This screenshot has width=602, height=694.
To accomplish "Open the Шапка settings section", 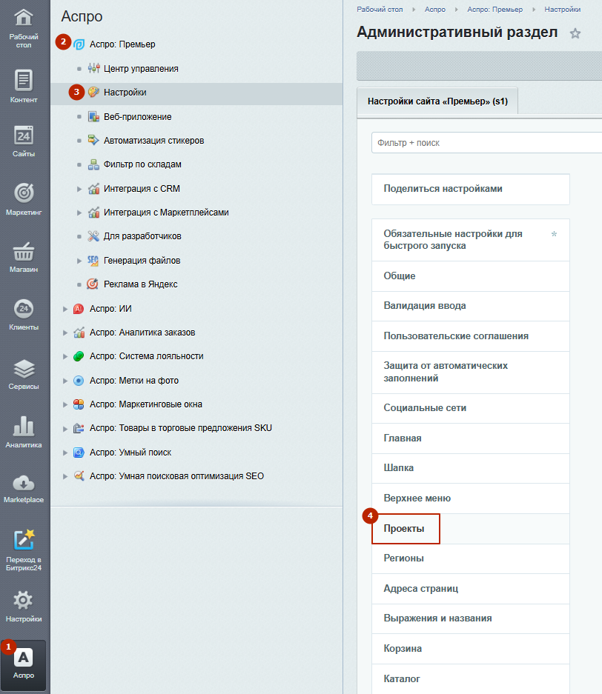I will click(x=471, y=468).
